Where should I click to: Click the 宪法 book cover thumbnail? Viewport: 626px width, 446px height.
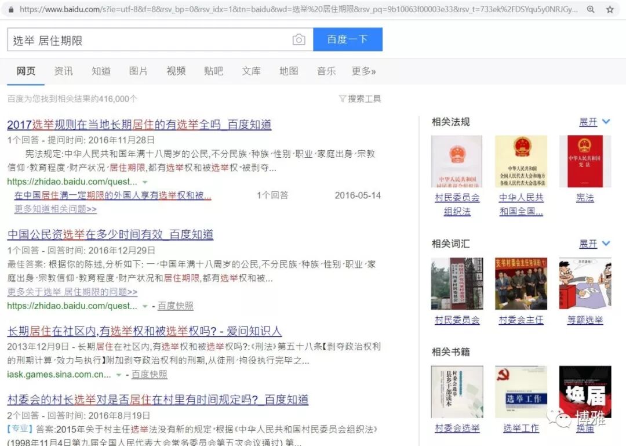tap(585, 161)
